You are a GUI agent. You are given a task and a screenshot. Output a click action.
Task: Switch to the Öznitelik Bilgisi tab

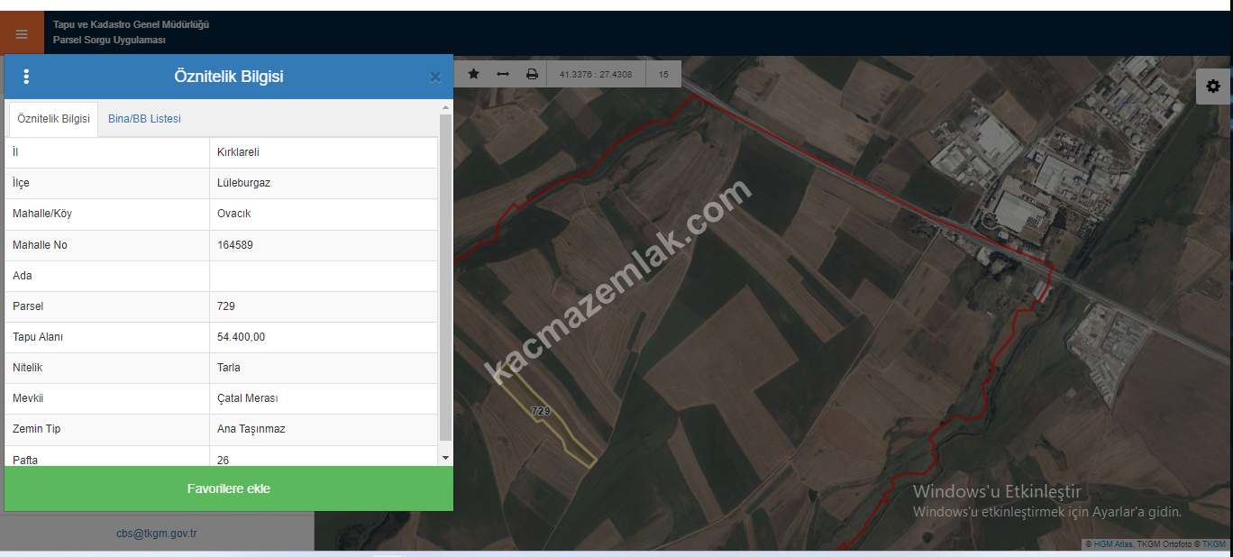tap(53, 119)
